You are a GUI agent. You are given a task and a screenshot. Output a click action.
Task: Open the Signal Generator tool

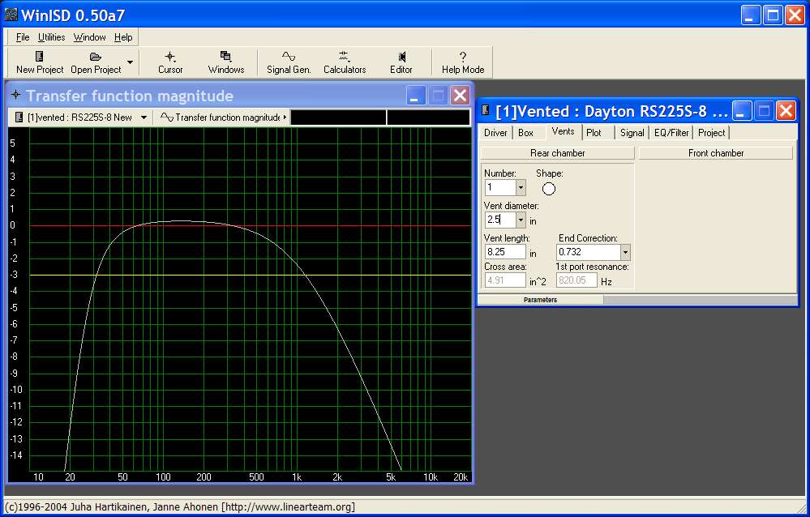(x=289, y=62)
